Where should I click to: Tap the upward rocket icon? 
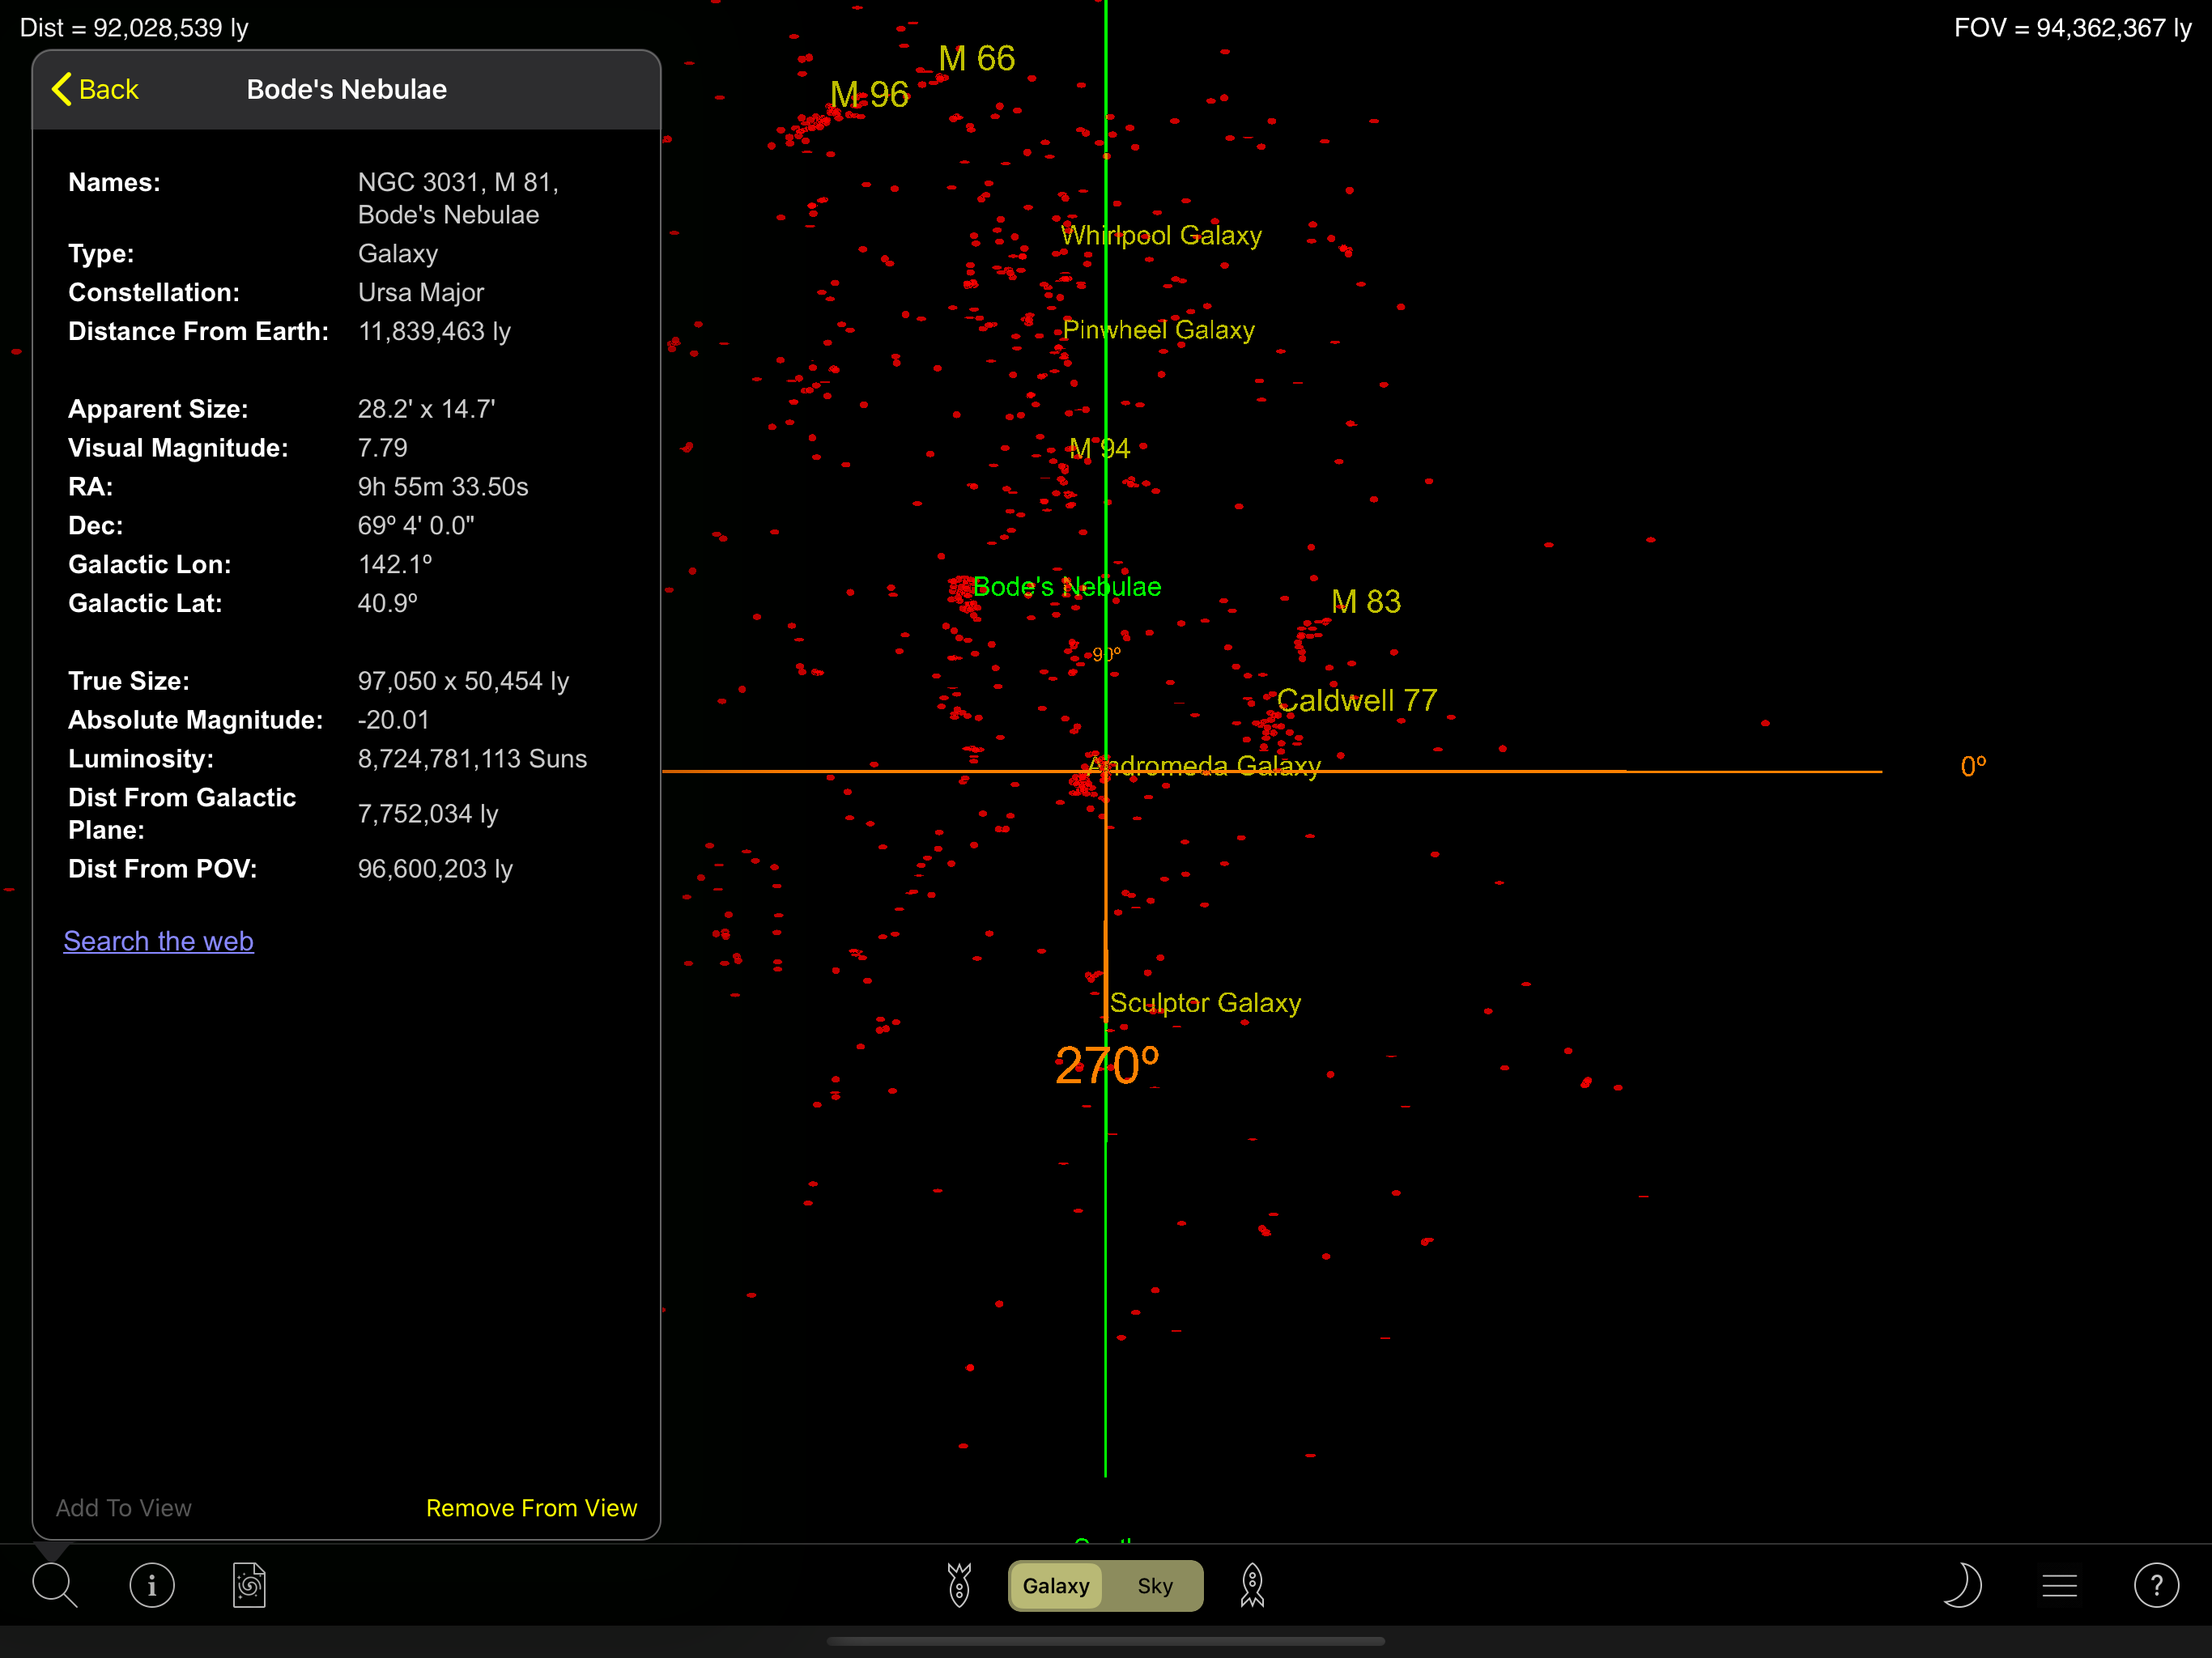(x=1252, y=1585)
